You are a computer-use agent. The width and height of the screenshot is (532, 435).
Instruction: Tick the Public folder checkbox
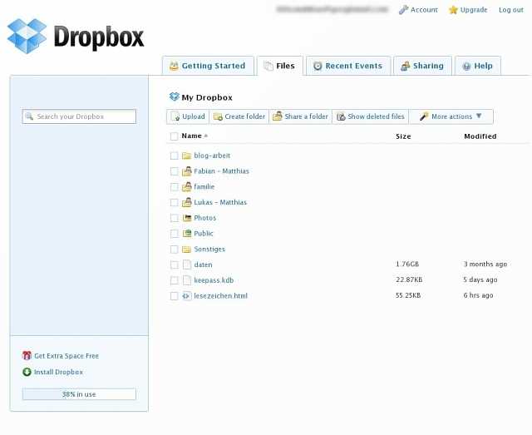[174, 234]
